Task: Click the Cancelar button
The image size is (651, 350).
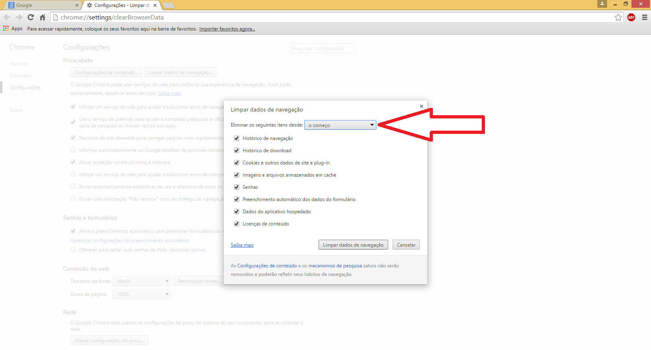Action: pos(406,245)
